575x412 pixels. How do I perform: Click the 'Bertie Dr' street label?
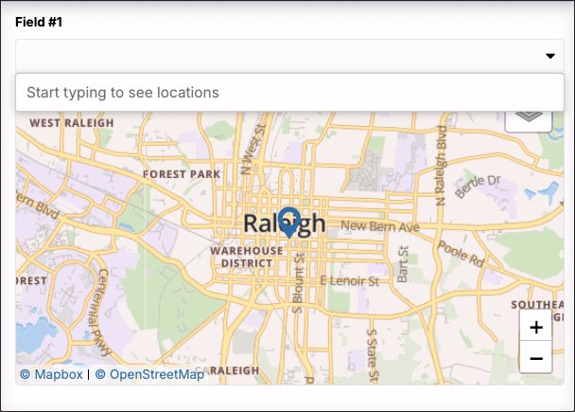(x=478, y=186)
